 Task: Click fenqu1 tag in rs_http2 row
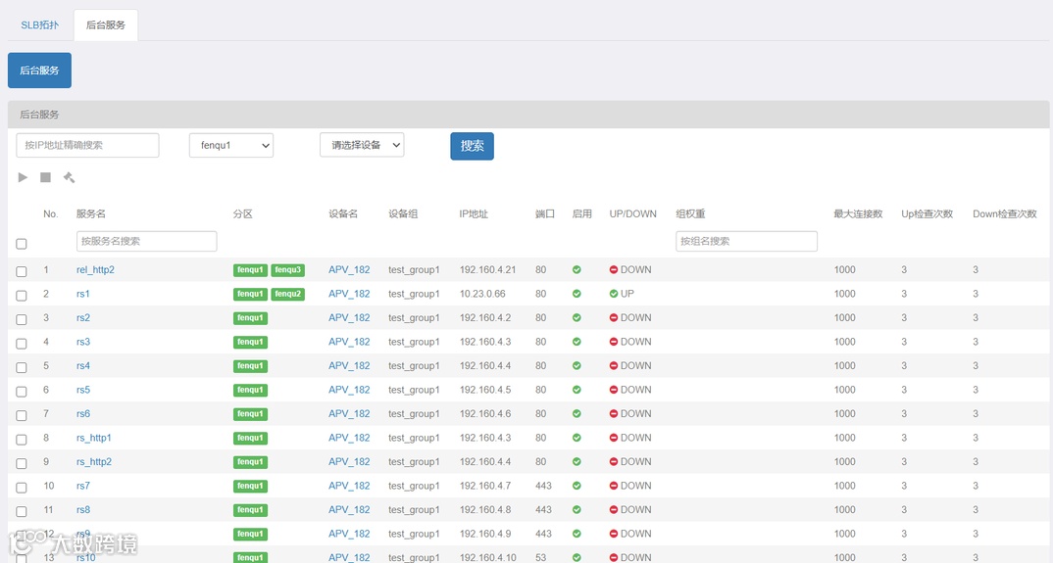(250, 462)
